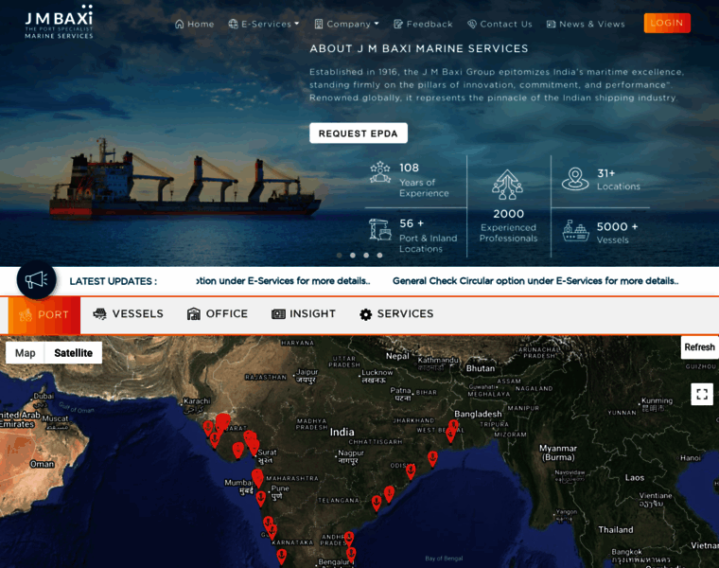Select the PORT tab
The image size is (719, 568).
(x=44, y=315)
